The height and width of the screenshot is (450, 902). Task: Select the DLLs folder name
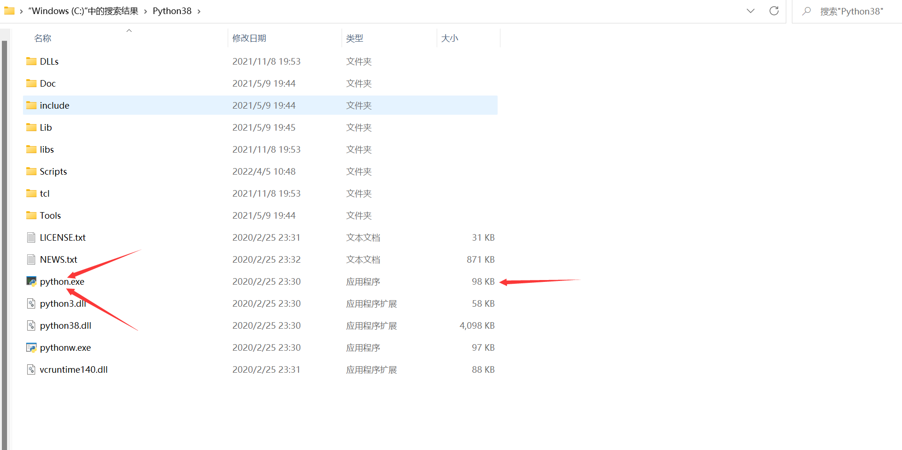tap(49, 61)
